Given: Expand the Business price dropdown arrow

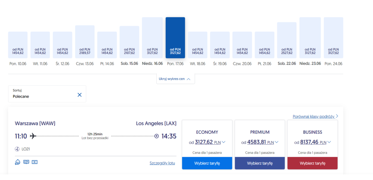Looking at the screenshot, I should [x=330, y=142].
